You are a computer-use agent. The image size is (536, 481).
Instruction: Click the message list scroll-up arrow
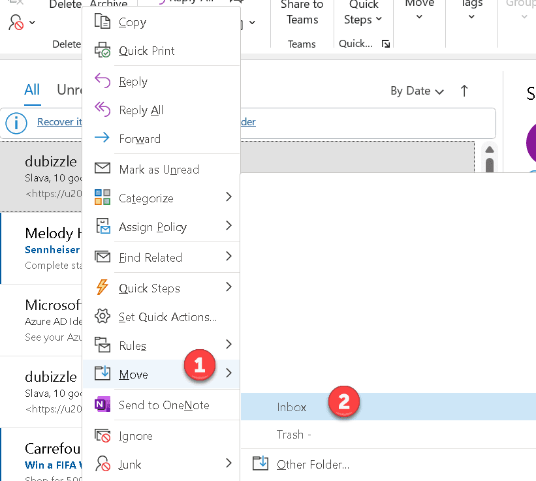pyautogui.click(x=490, y=149)
